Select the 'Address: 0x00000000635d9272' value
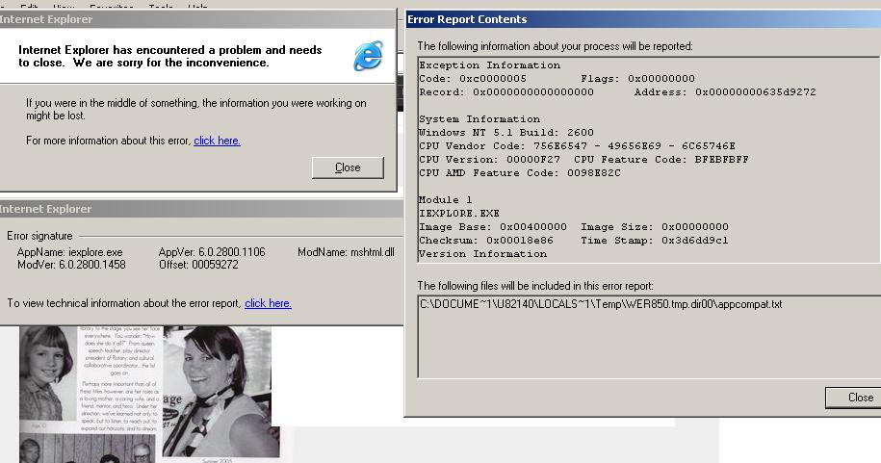Image resolution: width=881 pixels, height=463 pixels. click(725, 92)
